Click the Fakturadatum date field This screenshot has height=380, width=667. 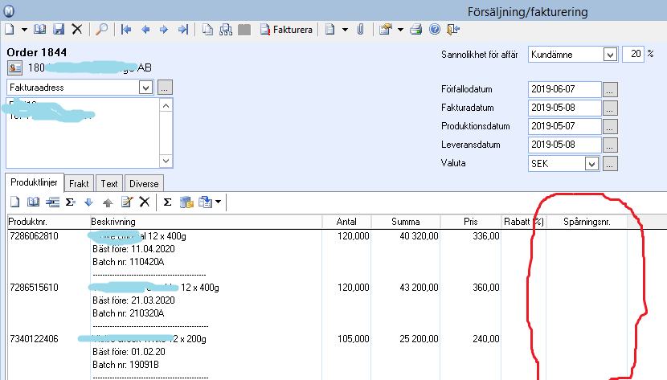564,108
